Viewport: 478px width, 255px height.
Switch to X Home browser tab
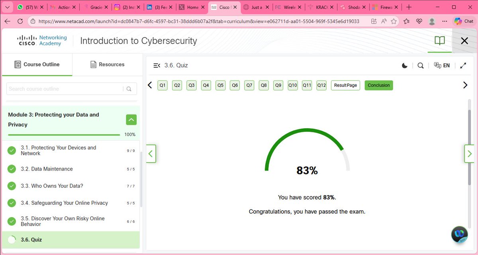pos(191,7)
